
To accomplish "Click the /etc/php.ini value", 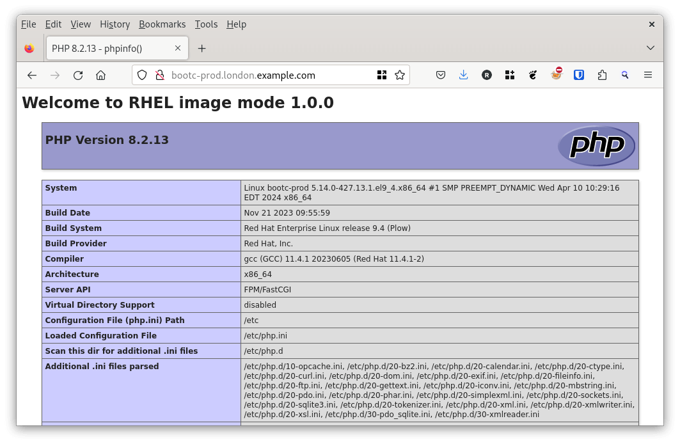I will [x=265, y=336].
